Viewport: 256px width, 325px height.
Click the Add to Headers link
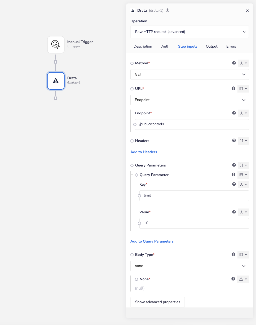[144, 152]
